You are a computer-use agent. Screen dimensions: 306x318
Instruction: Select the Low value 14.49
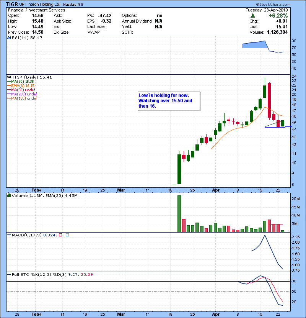pyautogui.click(x=37, y=26)
